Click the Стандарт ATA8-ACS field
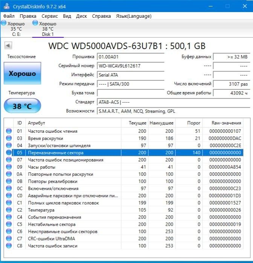 [174, 102]
